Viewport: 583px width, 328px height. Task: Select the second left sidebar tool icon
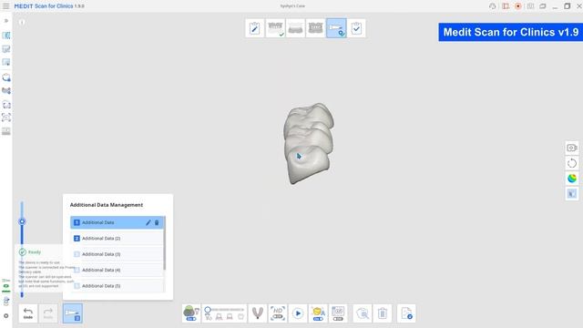6,49
